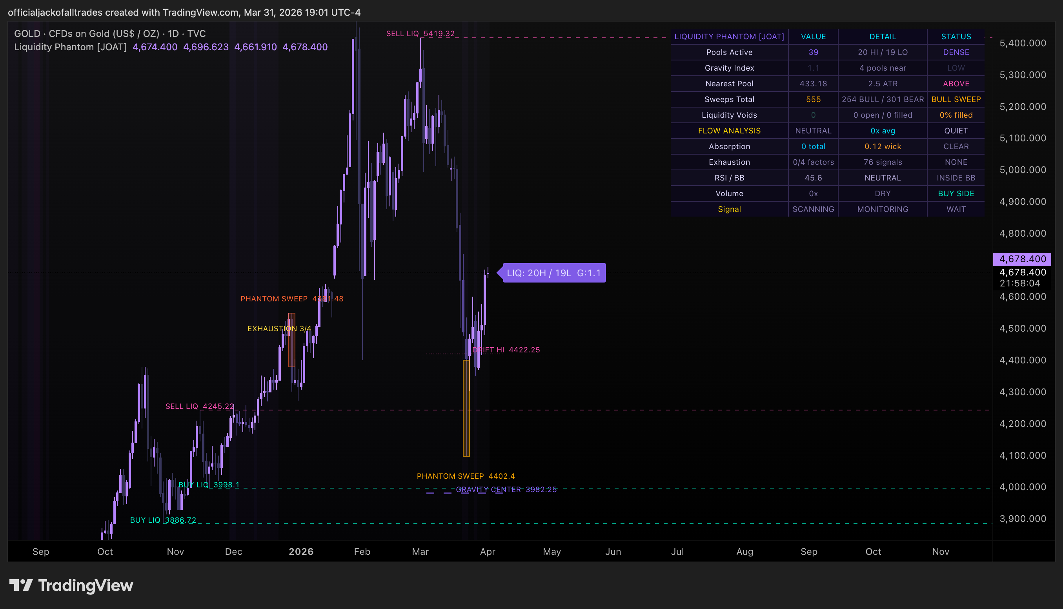This screenshot has height=609, width=1063.
Task: Click the PHANTOM SWEEP 4402.4 label
Action: point(466,476)
